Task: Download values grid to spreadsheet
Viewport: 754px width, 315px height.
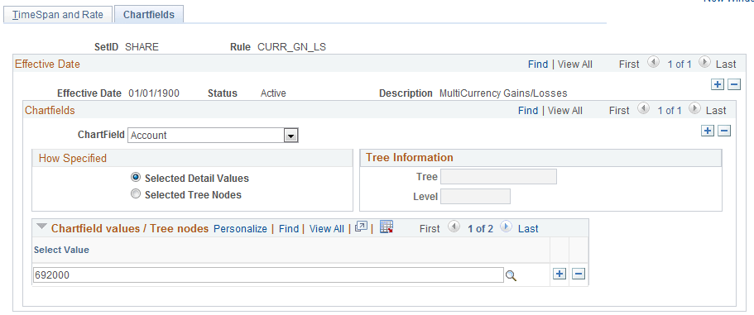Action: point(387,227)
